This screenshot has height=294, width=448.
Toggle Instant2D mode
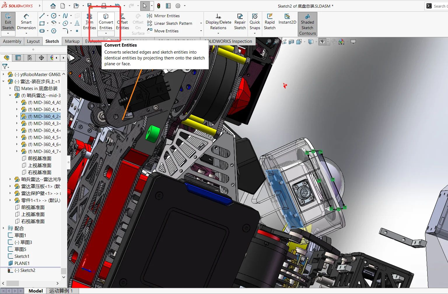click(287, 19)
